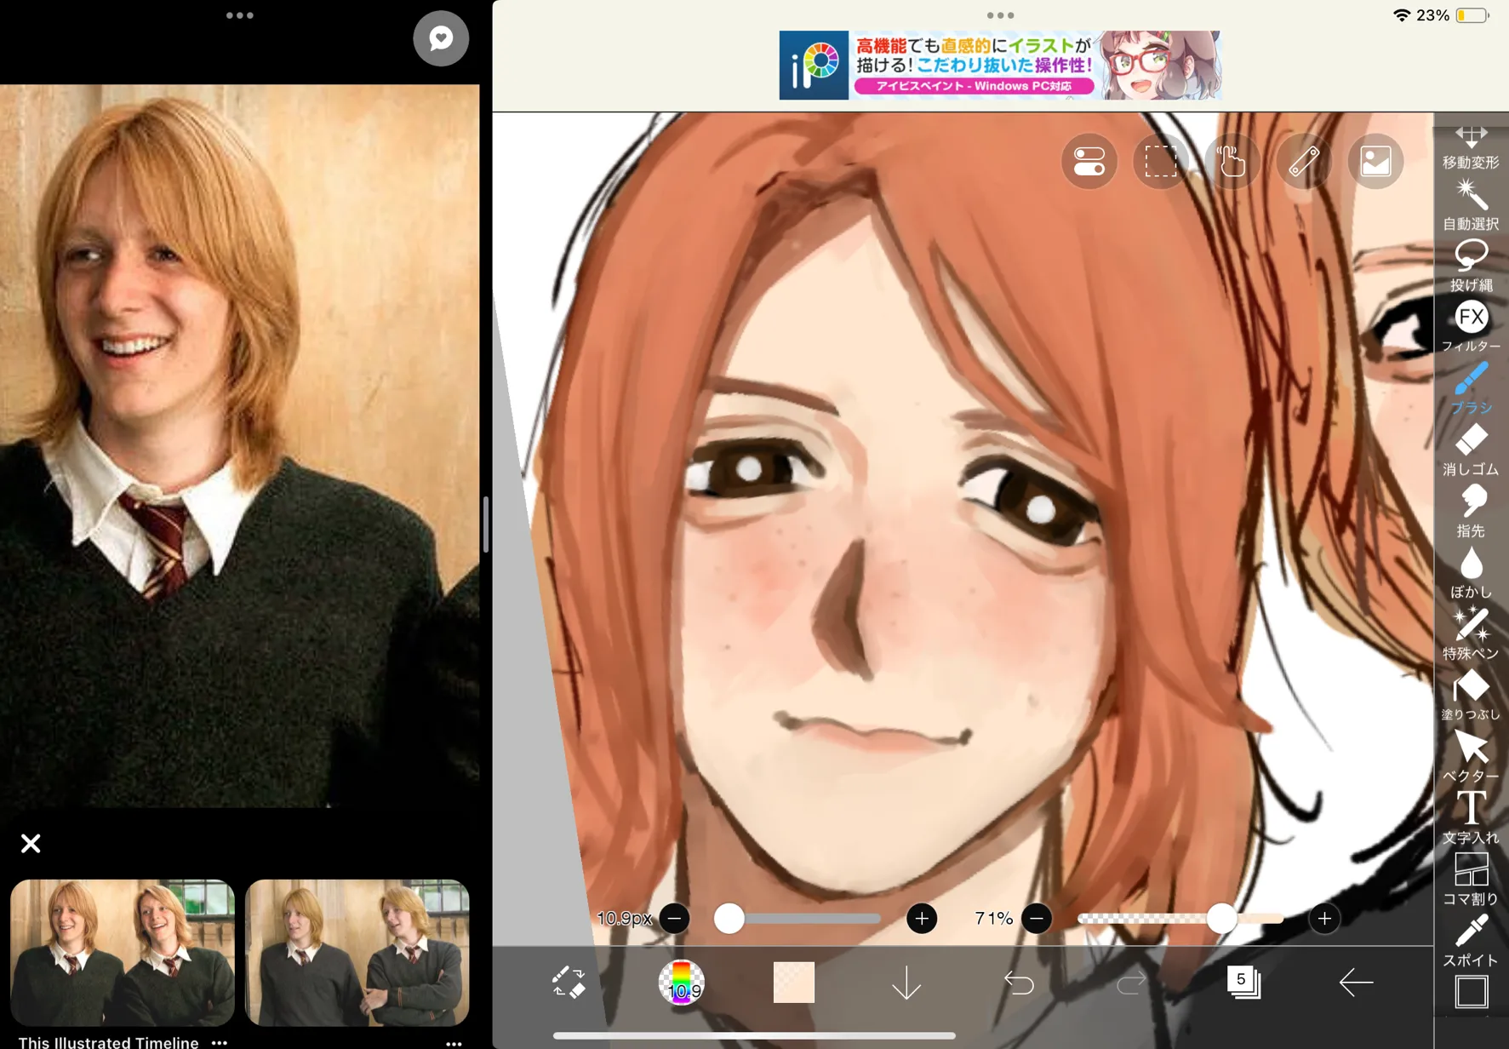Decrease brush thickness with minus button
The height and width of the screenshot is (1049, 1509).
675,919
